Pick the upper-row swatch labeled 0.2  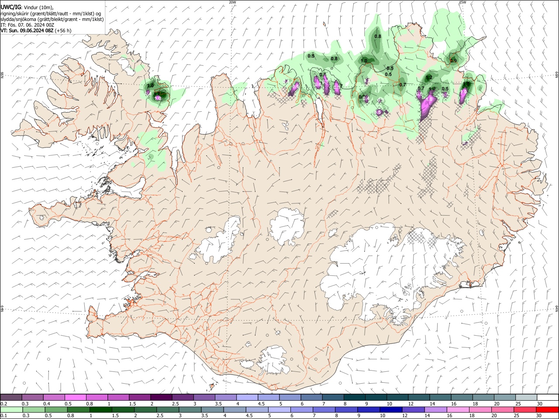pyautogui.click(x=11, y=397)
